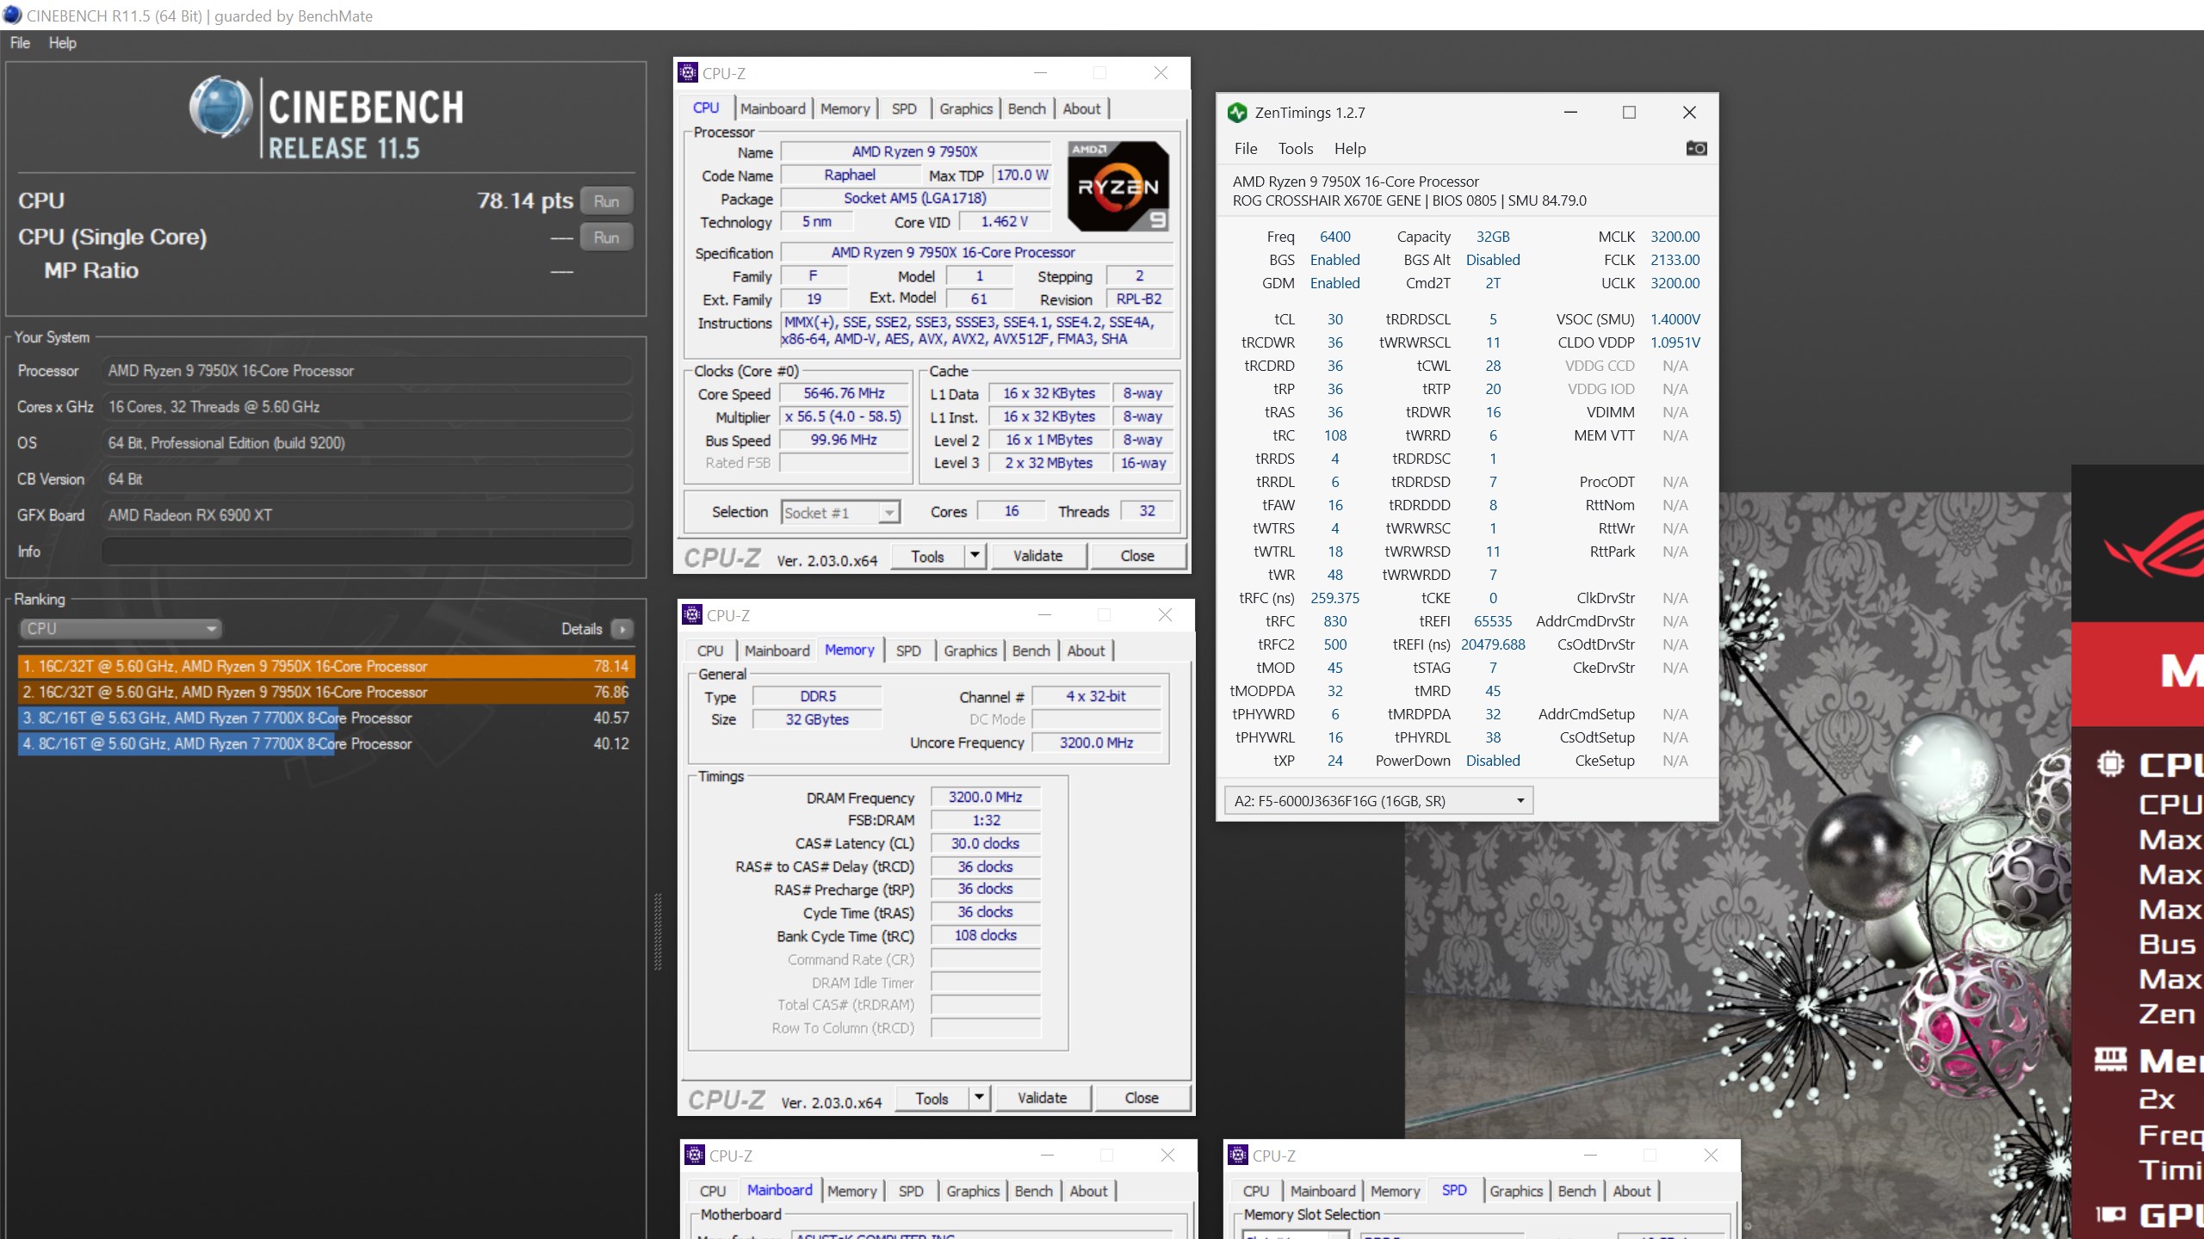
Task: Open the ZenTimings memory module dropdown
Action: tap(1378, 801)
